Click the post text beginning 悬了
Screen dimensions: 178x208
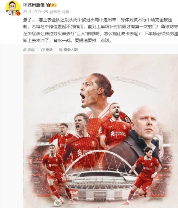[x=100, y=30]
